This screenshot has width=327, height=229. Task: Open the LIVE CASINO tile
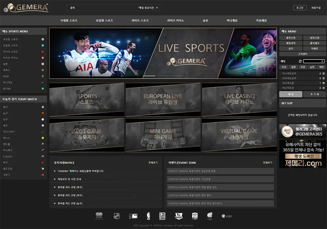[239, 100]
